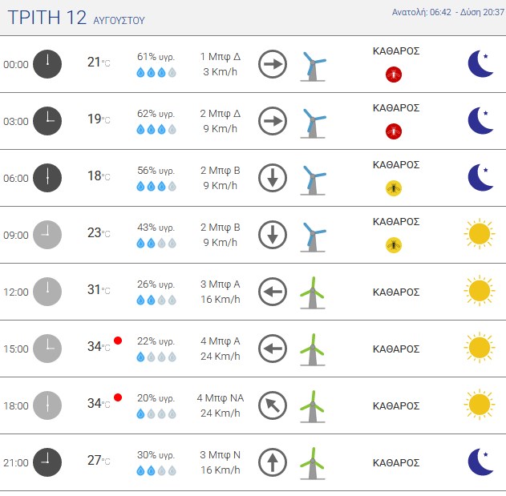Click the blue wind turbine at 06:00
The image size is (506, 496).
click(313, 180)
